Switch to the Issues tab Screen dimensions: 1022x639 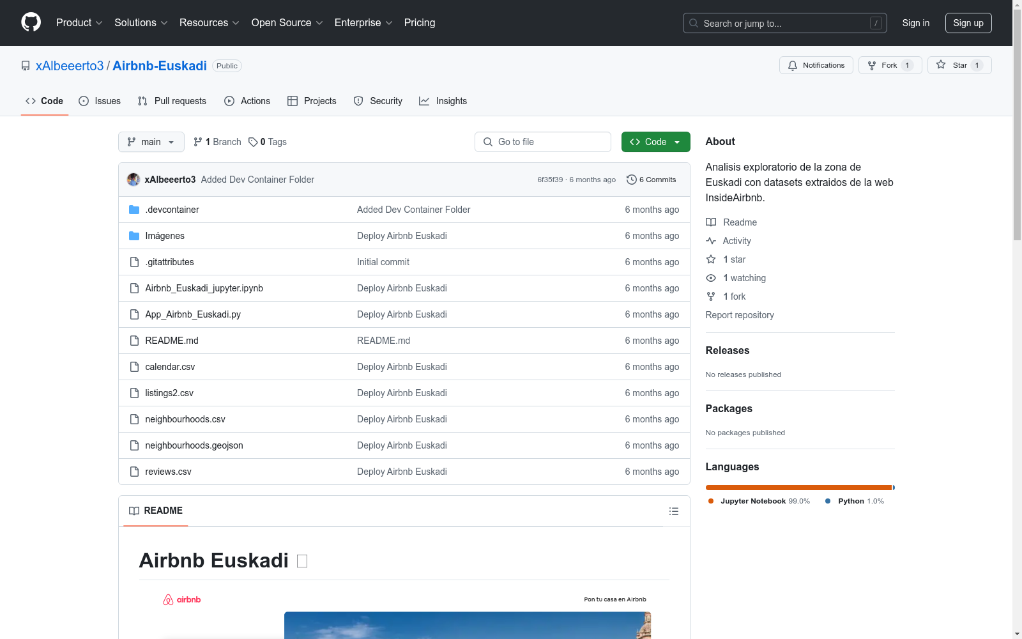point(100,101)
